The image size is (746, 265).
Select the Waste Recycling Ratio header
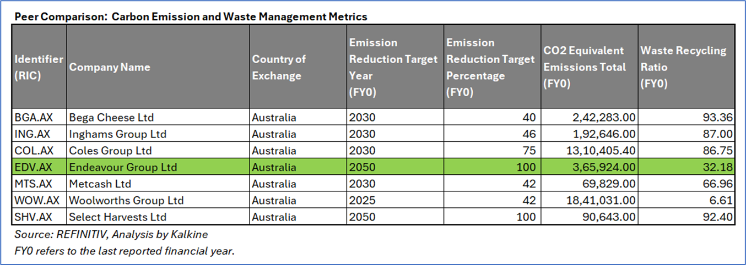686,67
